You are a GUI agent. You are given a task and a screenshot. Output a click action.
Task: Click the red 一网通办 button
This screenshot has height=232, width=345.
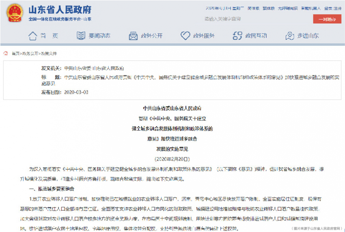coord(327,19)
